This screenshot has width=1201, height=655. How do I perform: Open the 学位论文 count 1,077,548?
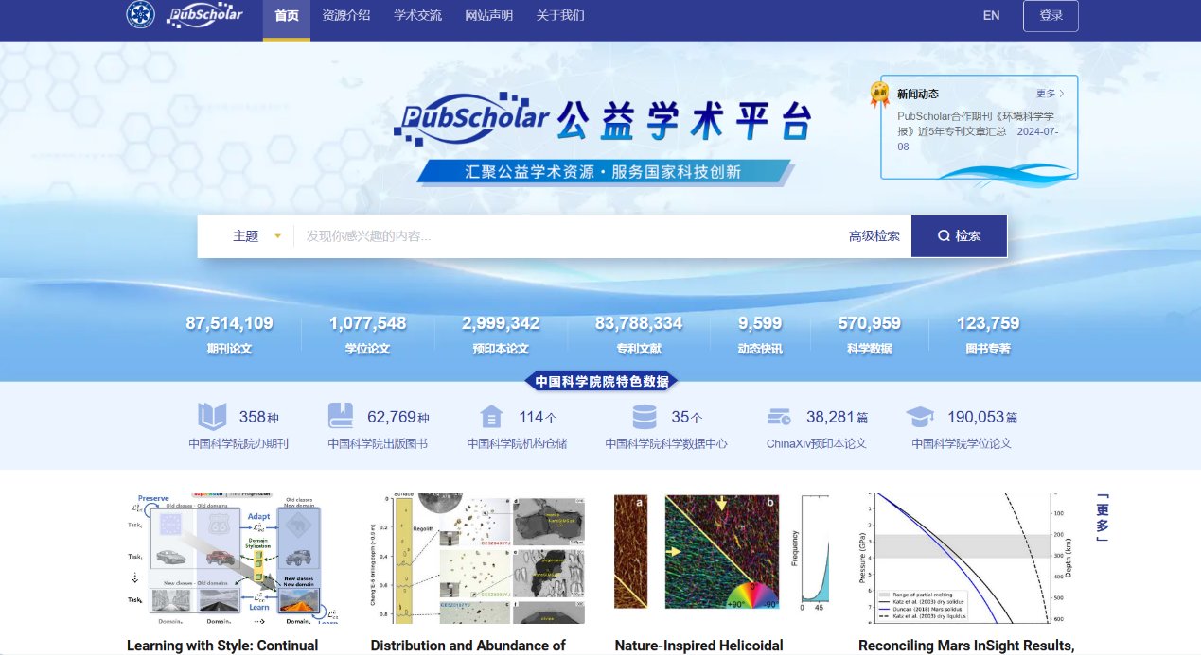pos(367,323)
